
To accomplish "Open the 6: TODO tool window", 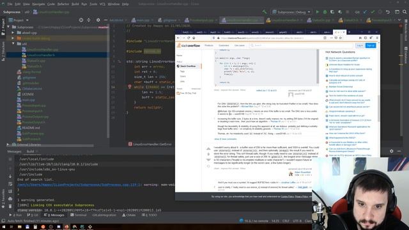I will 149,215.
